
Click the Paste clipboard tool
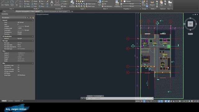pos(161,3)
